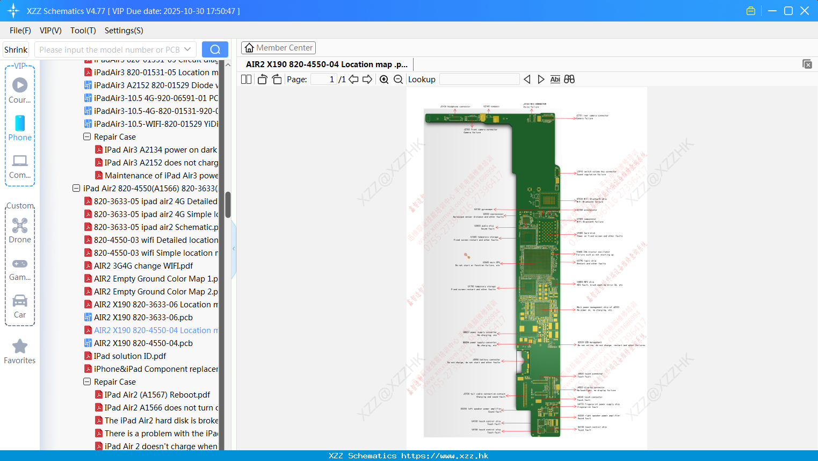Click the detach panel icon at top right
The height and width of the screenshot is (461, 818).
tap(807, 64)
